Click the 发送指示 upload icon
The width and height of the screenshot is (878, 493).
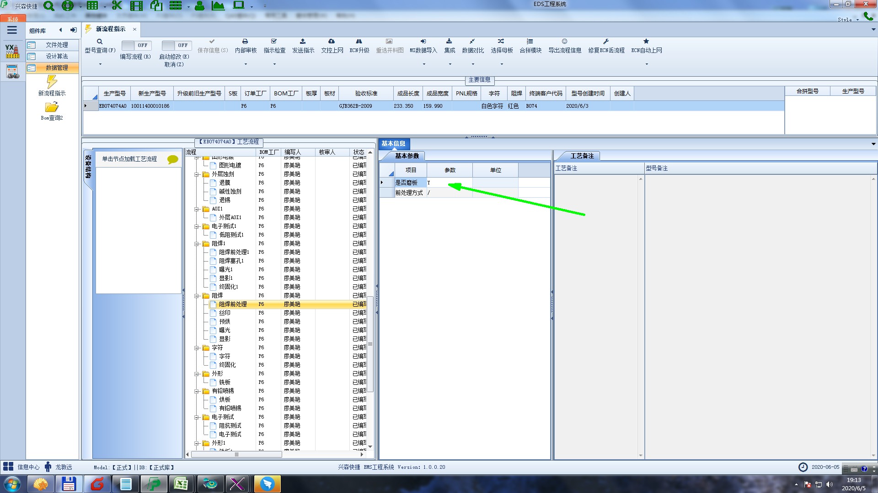point(303,42)
